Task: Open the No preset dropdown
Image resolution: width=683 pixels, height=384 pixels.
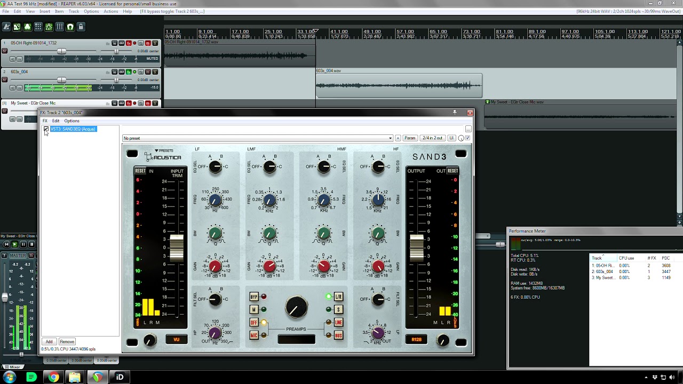Action: coord(258,138)
